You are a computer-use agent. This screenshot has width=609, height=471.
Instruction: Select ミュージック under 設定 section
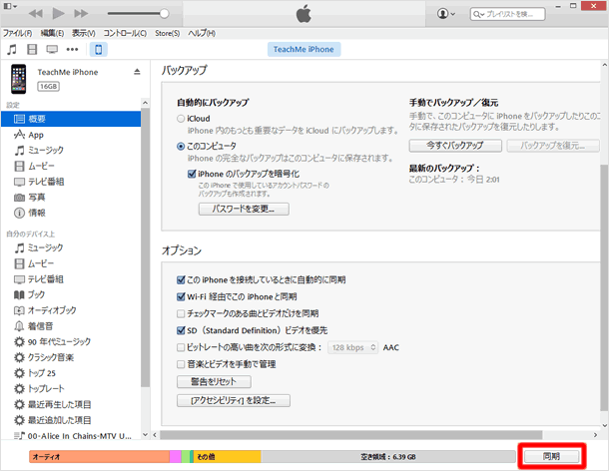(x=71, y=151)
